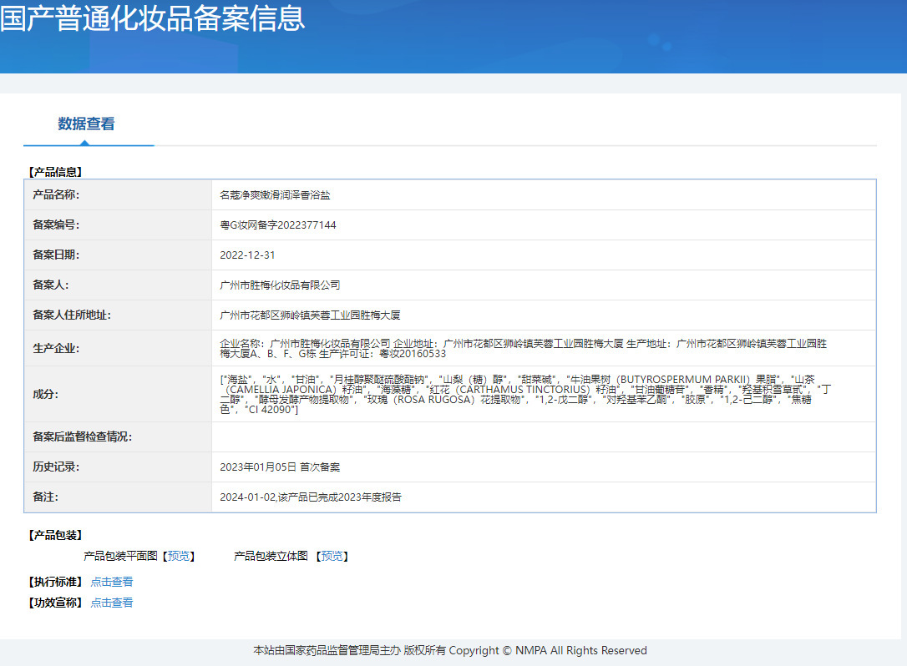Select filer value 广州市胜梅化妆品有限公司
This screenshot has height=666, width=907.
point(280,285)
